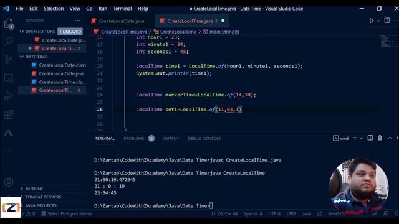Click Java language mode in status bar
This screenshot has height=224, width=399.
pos(307,214)
